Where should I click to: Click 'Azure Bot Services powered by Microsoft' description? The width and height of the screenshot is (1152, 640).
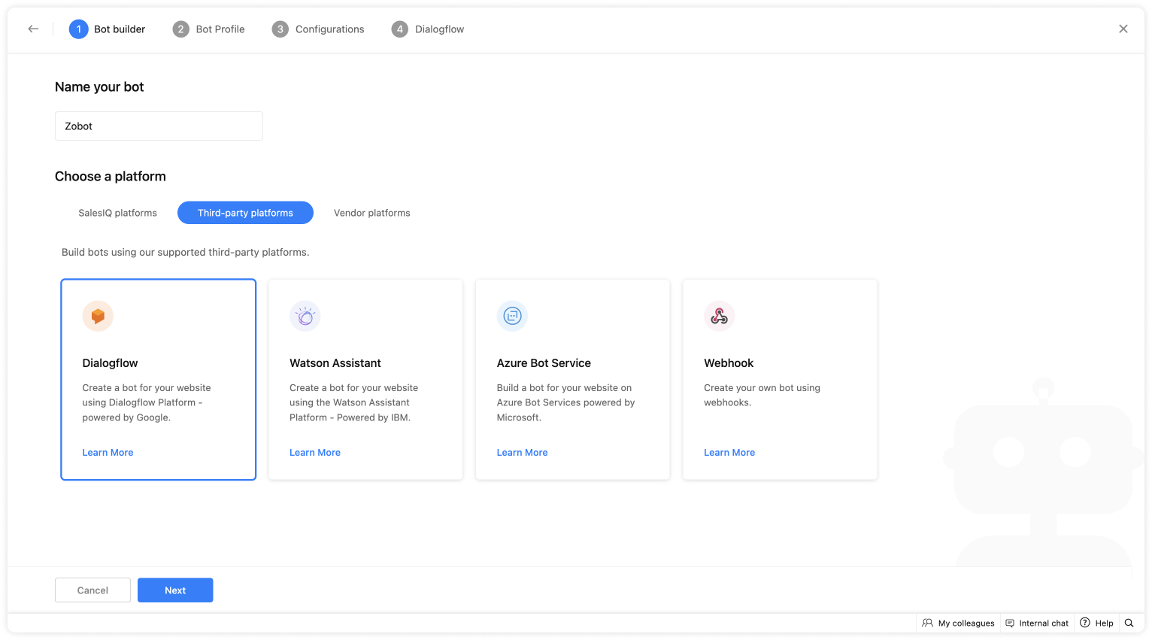(x=565, y=410)
